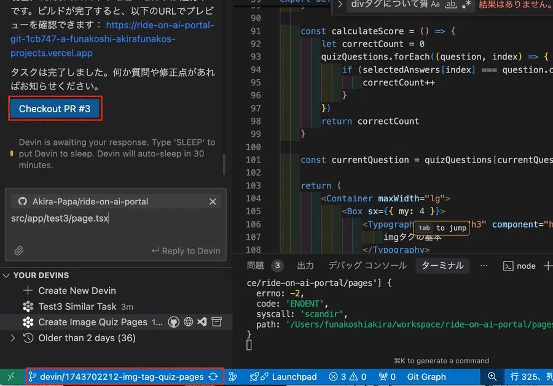Click 'calculateScore' in the code editor
553x386 pixels.
[367, 31]
